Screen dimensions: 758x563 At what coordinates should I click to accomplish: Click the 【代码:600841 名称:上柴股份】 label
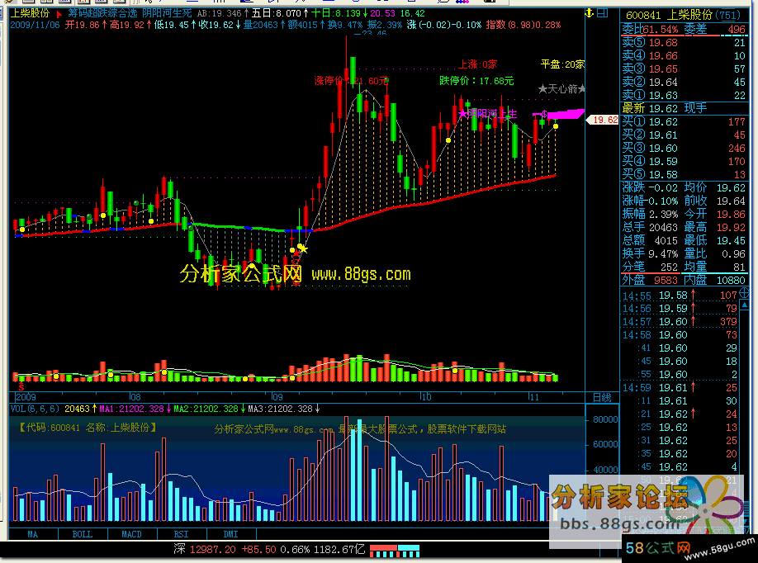pyautogui.click(x=88, y=428)
